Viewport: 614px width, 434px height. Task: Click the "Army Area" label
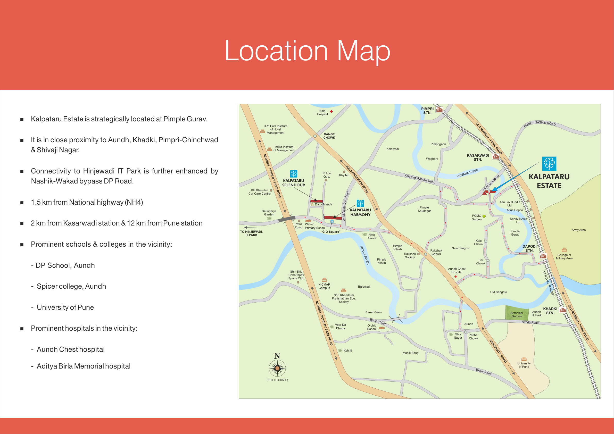[579, 230]
